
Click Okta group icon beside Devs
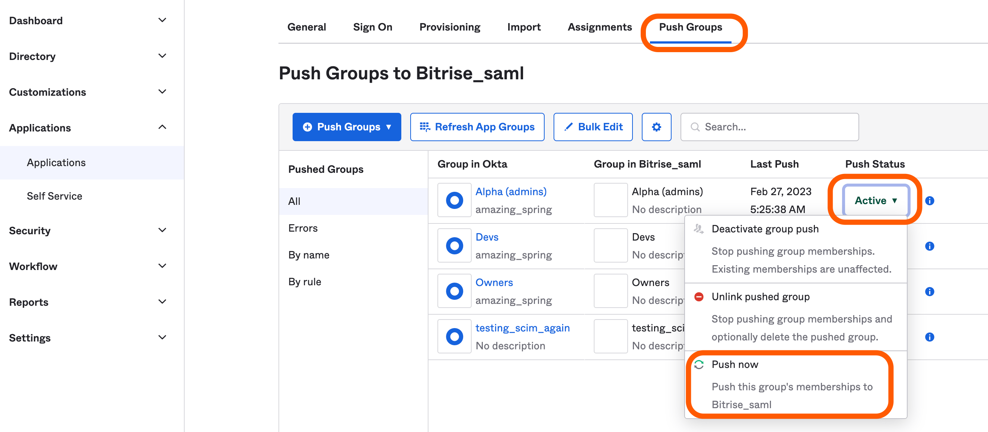(x=454, y=245)
